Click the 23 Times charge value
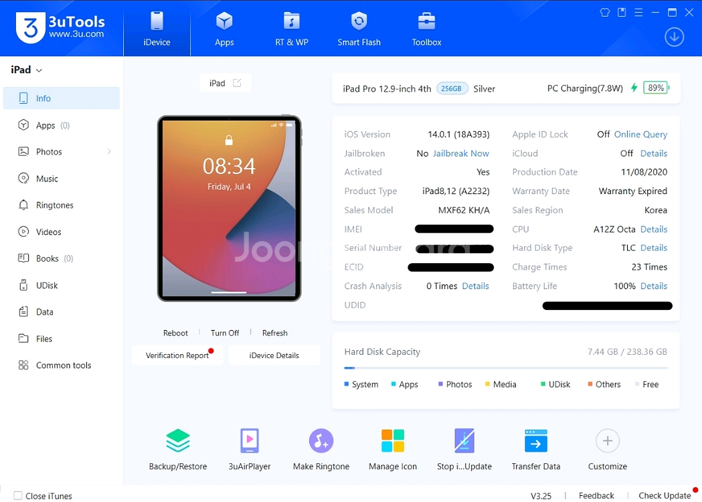This screenshot has width=702, height=502. point(649,267)
